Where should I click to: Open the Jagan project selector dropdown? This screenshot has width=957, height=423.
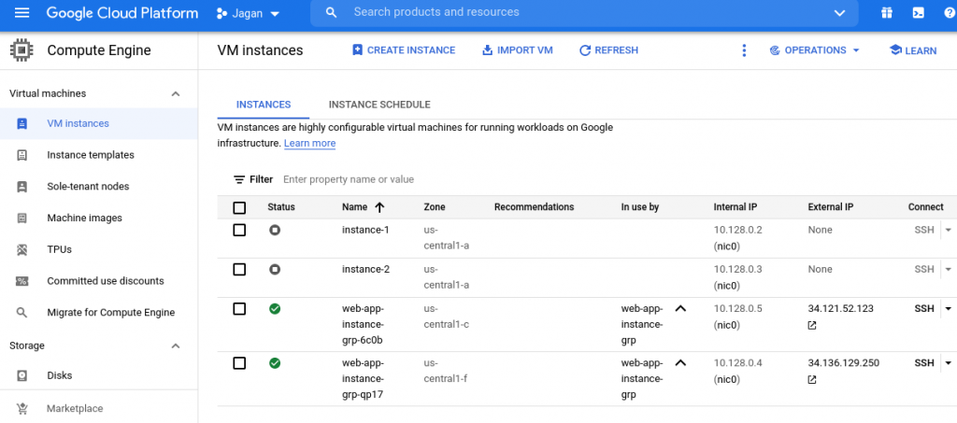click(248, 14)
